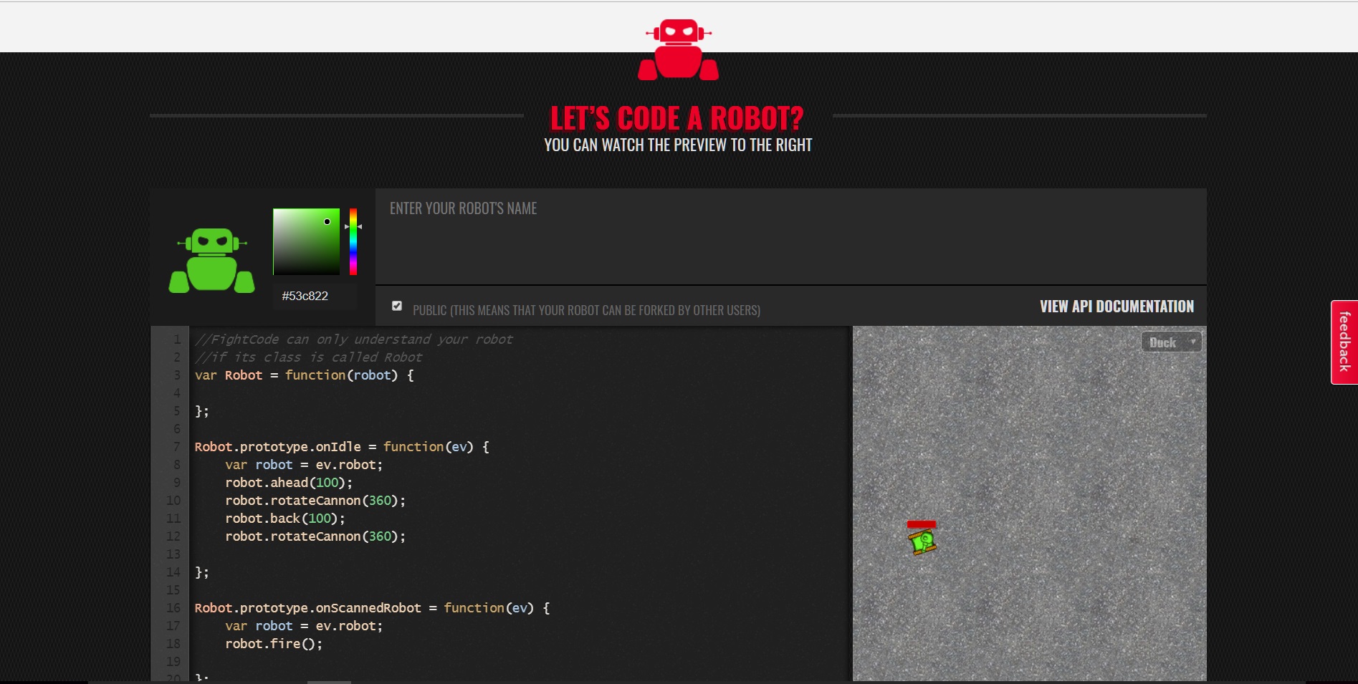Click the hex color field #53c822

(x=315, y=296)
